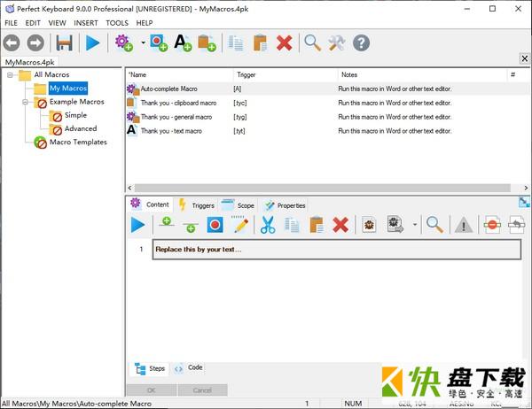Screen dimensions: 532x409
Task: Select Thank you - clipboard macro row
Action: tap(327, 103)
